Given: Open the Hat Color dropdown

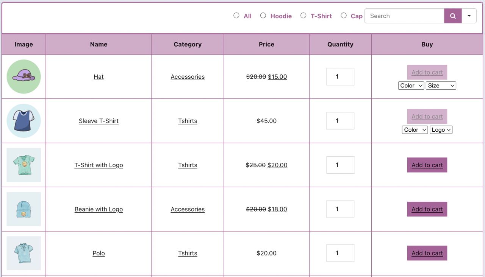Looking at the screenshot, I should (411, 86).
